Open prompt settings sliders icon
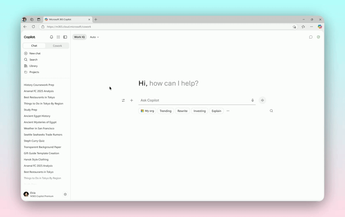Screen dimensions: 345x217 (x=123, y=100)
